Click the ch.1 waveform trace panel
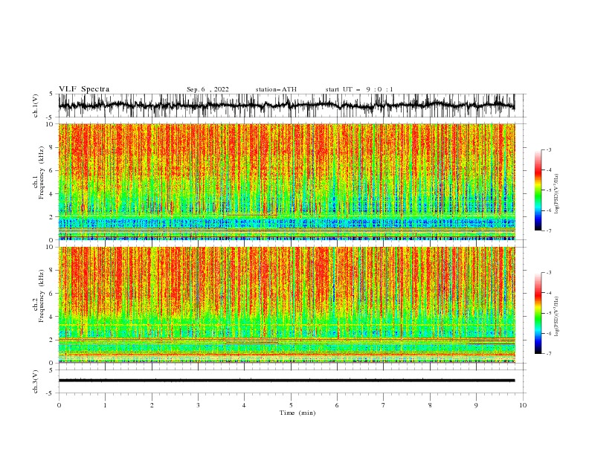589x455 pixels. click(286, 106)
